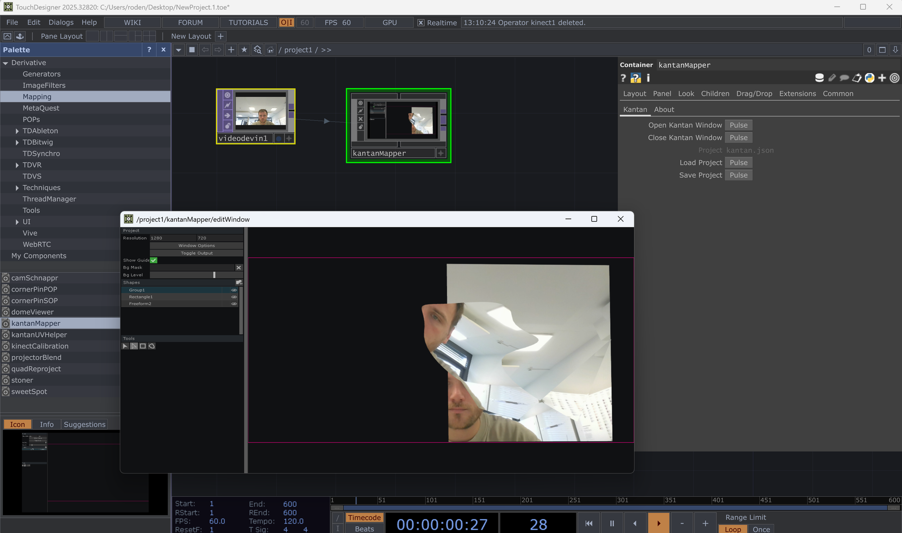Click the Toggle Output button
Viewport: 902px width, 533px height.
[196, 253]
